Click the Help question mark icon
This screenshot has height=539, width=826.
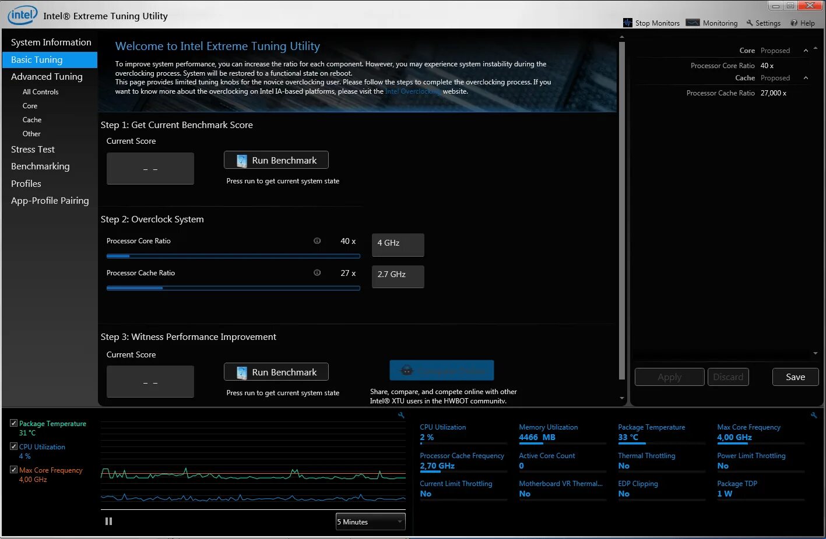[794, 23]
